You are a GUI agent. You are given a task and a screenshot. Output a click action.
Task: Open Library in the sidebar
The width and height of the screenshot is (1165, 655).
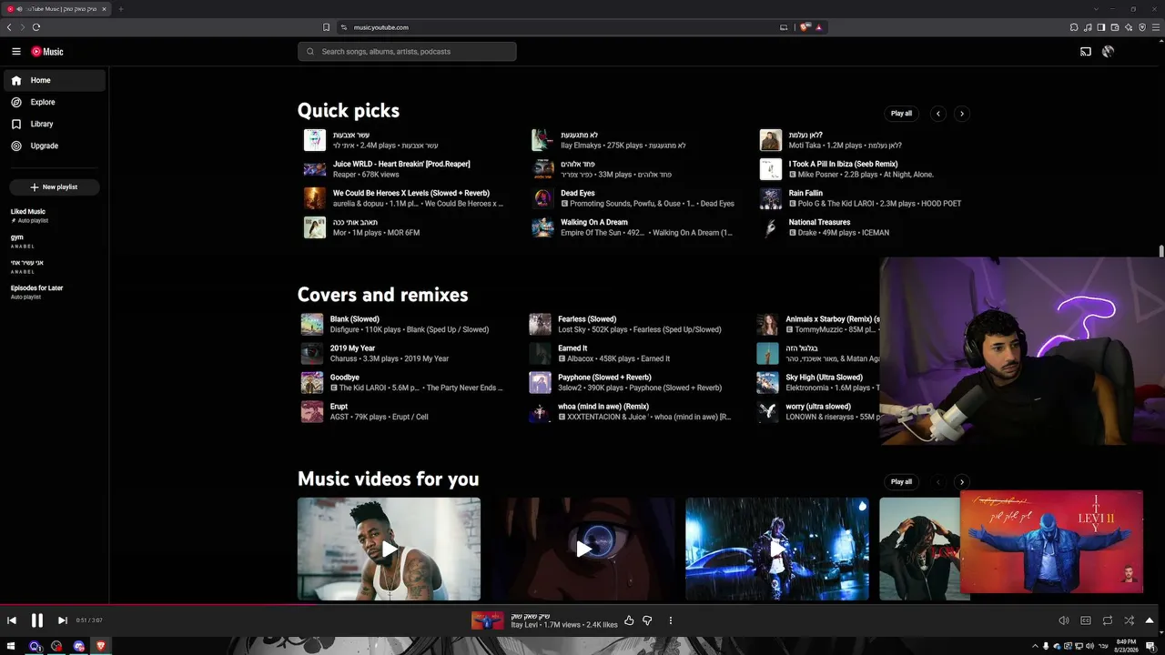tap(55, 124)
